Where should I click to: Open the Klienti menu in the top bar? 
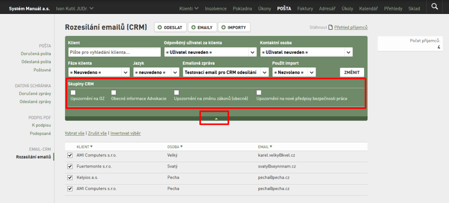(189, 9)
